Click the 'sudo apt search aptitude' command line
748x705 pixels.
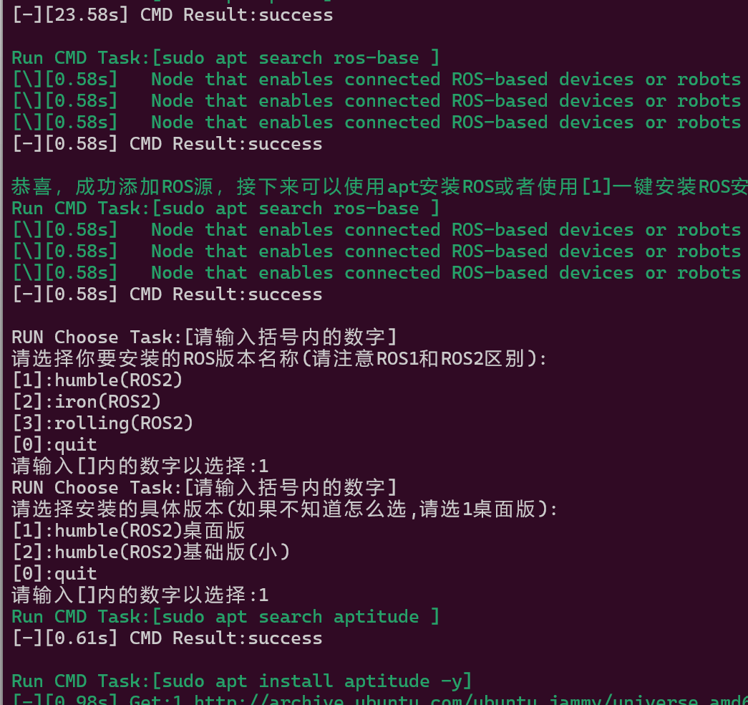coord(290,616)
